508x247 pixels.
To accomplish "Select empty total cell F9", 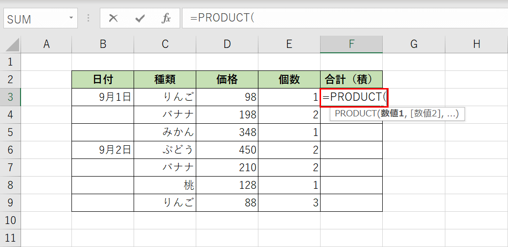I will pos(351,202).
